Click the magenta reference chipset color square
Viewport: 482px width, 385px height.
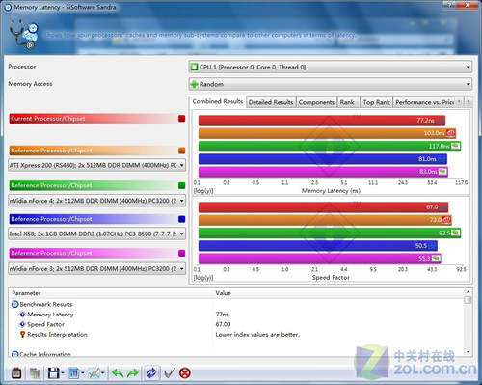182,253
